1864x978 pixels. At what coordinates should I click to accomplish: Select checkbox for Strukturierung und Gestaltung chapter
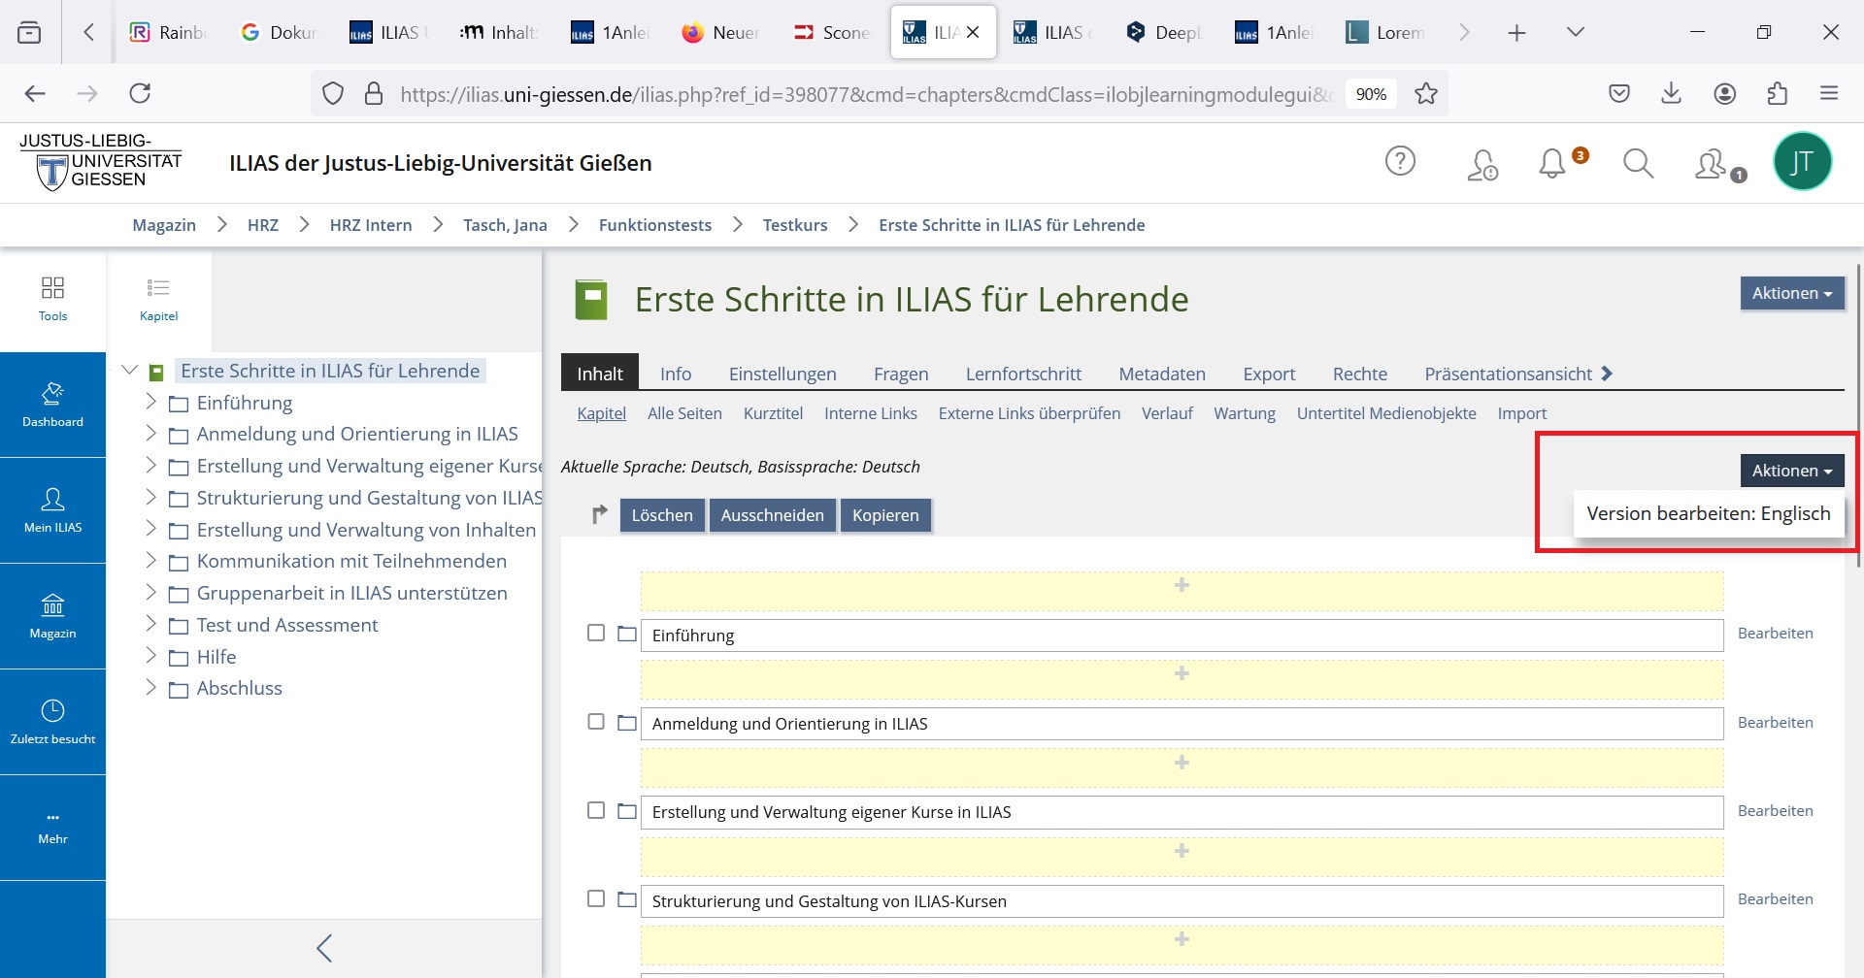point(596,898)
